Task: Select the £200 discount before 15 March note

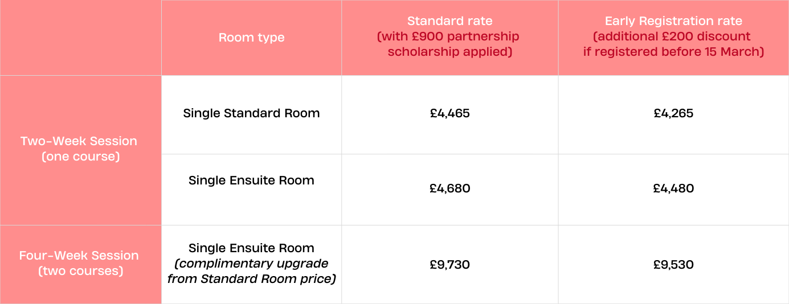Action: pos(673,44)
